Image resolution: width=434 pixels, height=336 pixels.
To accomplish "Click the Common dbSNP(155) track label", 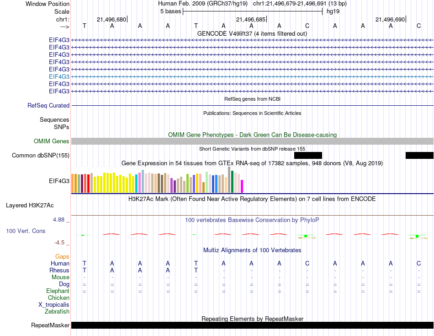I will coord(40,155).
